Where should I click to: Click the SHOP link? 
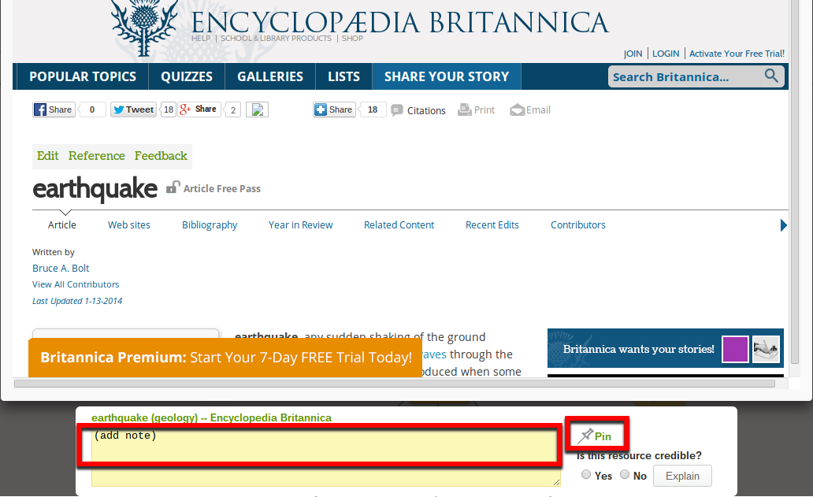click(353, 39)
